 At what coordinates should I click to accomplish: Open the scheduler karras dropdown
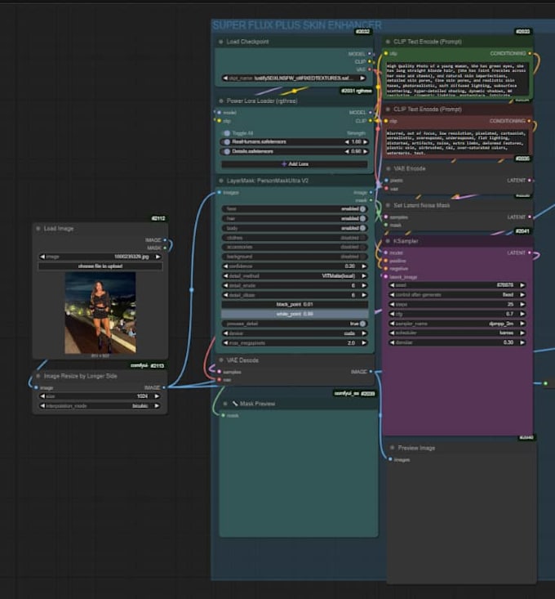457,333
